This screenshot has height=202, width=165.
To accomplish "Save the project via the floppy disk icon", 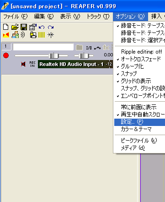I will pos(24,27).
